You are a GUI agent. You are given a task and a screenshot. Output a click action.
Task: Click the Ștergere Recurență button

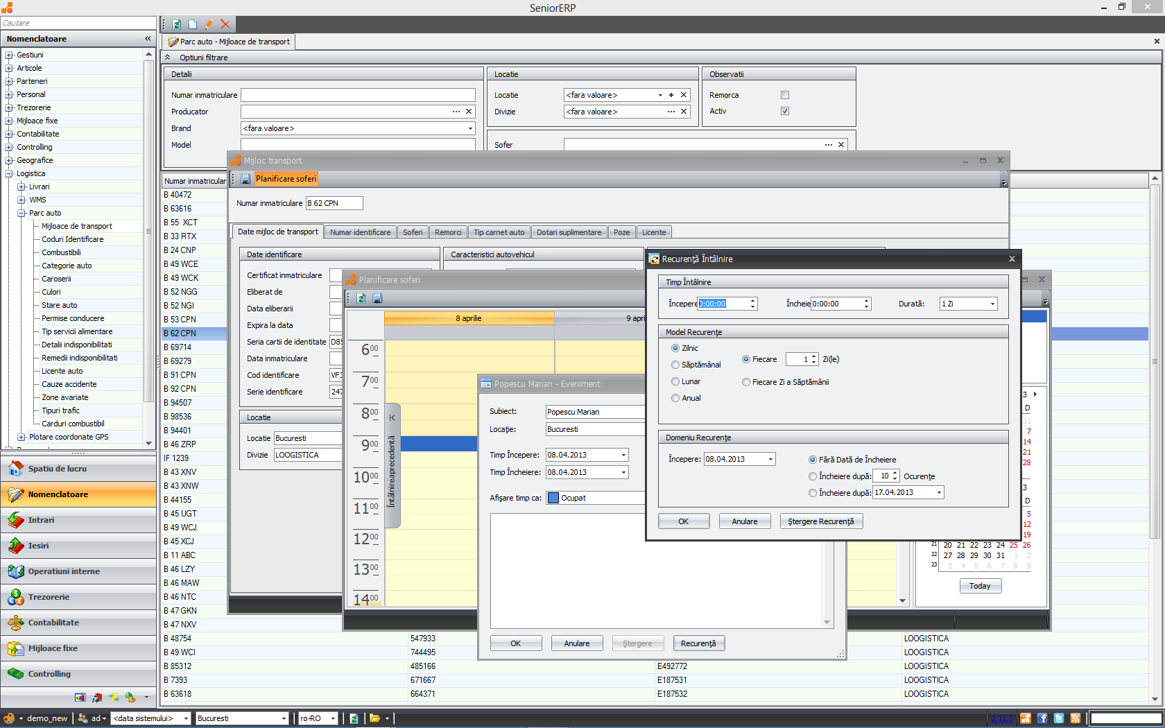[x=821, y=521]
